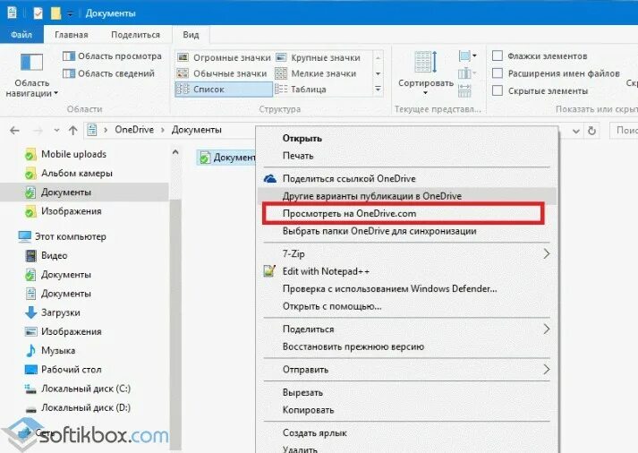Viewport: 638px width, 453px height.
Task: Choose Проверка с использованием Windows Defender
Action: click(390, 289)
